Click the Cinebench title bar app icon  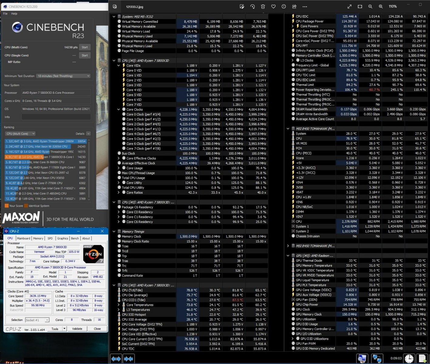5,6
